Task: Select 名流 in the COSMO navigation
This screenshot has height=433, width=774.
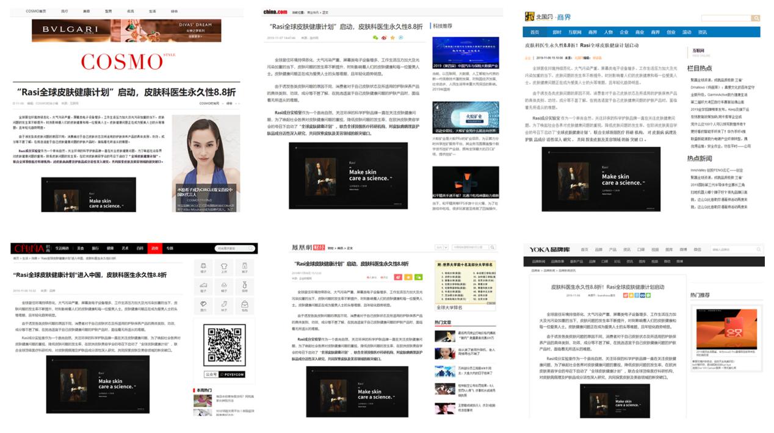Action: click(130, 11)
